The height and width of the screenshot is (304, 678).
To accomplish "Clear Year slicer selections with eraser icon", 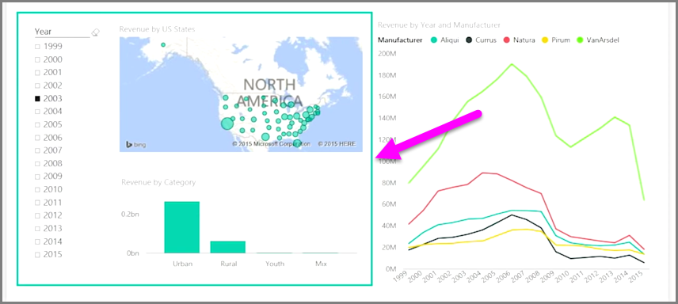I will pos(96,32).
